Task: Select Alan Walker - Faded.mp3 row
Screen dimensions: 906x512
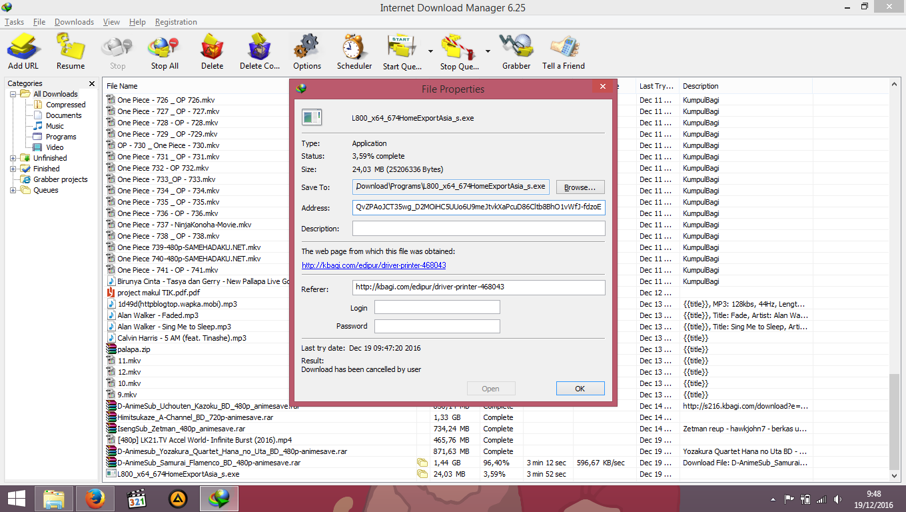Action: (x=158, y=315)
